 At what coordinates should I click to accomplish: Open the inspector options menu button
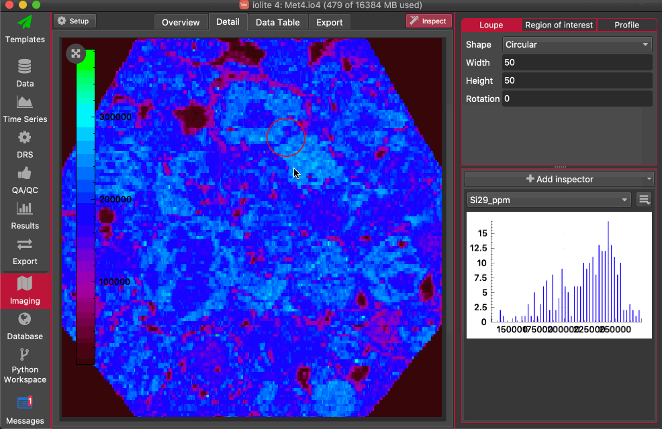point(644,199)
